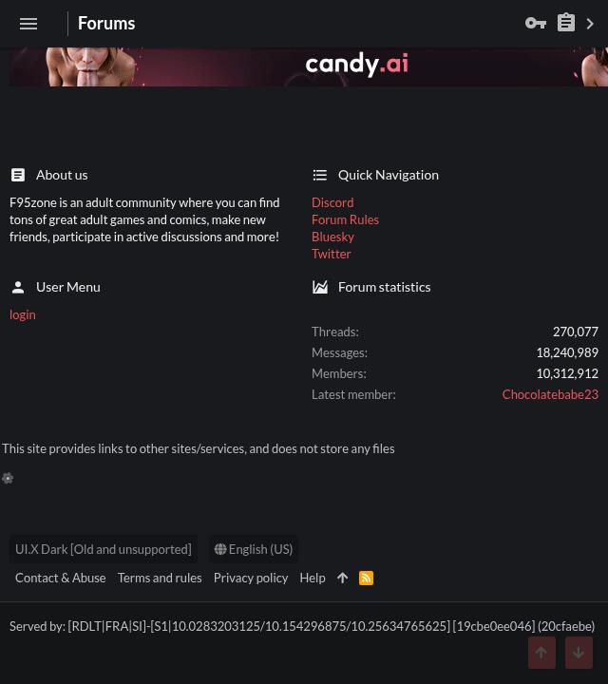This screenshot has width=608, height=684.
Task: Click the Forums header title
Action: [x=106, y=23]
